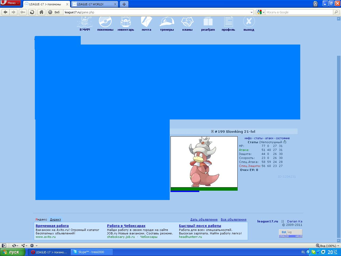Open the cheboksary.job.ru link
This screenshot has height=256, width=341.
121,237
